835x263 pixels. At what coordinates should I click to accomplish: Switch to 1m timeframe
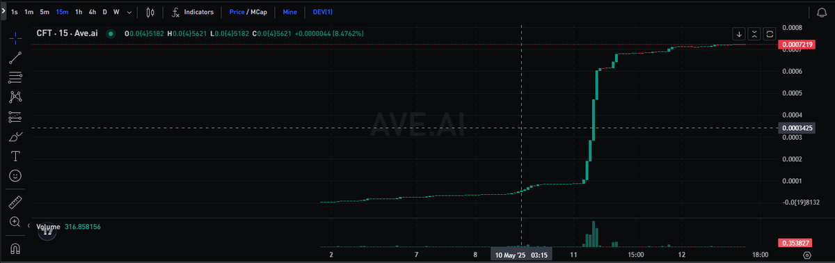coord(29,13)
